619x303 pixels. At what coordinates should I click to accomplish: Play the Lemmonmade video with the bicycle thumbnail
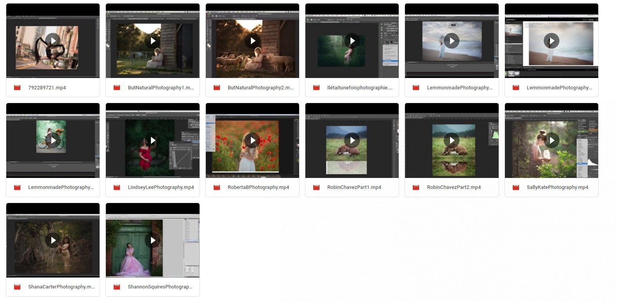point(53,140)
